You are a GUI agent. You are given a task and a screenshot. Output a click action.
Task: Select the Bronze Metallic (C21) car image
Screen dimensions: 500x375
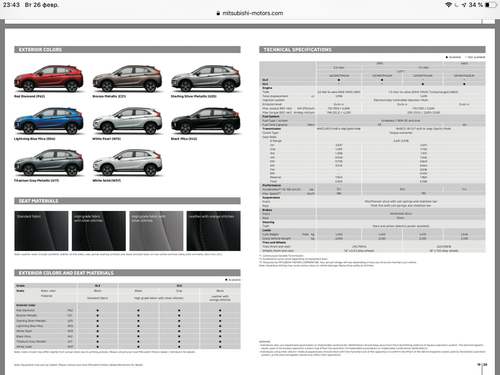point(127,79)
